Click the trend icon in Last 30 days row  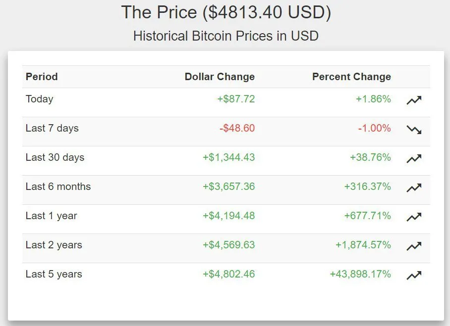click(x=414, y=159)
